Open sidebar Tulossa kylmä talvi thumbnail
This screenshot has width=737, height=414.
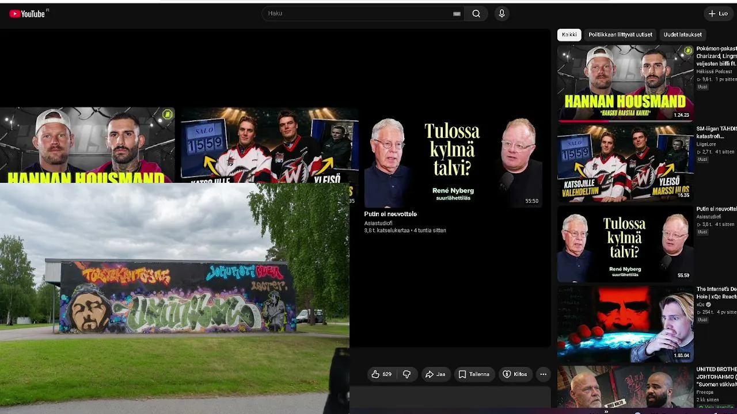pyautogui.click(x=625, y=244)
